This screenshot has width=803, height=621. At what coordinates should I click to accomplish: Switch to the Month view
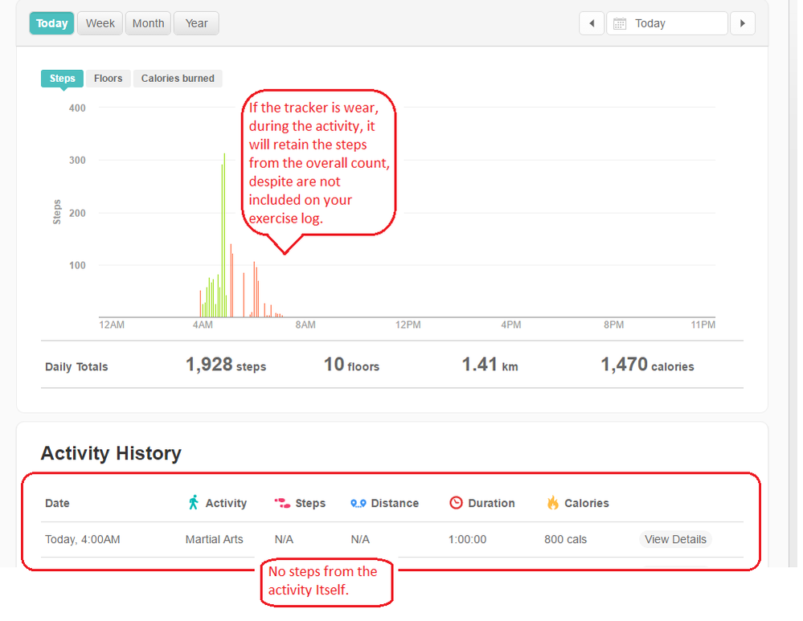pos(148,23)
